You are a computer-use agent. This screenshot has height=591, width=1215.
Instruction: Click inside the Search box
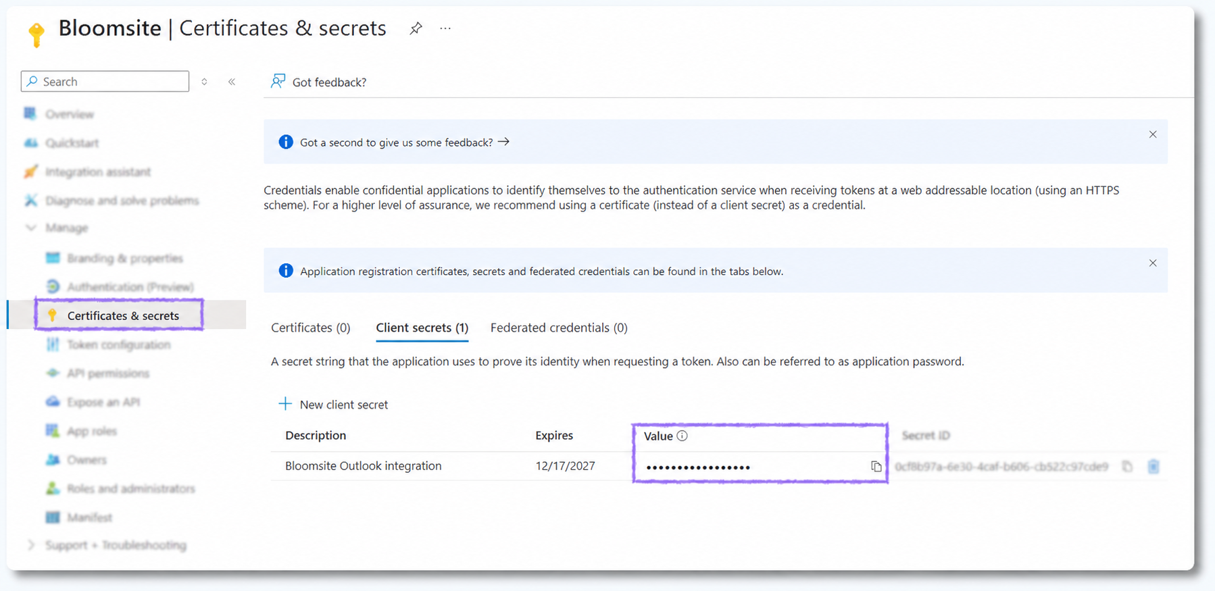105,81
